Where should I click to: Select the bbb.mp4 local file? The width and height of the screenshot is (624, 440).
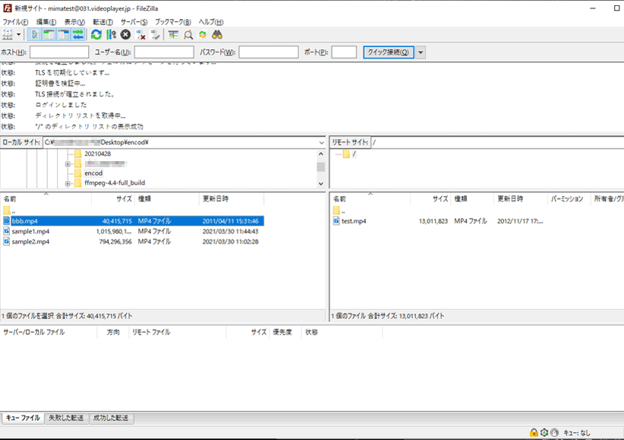[x=134, y=221]
